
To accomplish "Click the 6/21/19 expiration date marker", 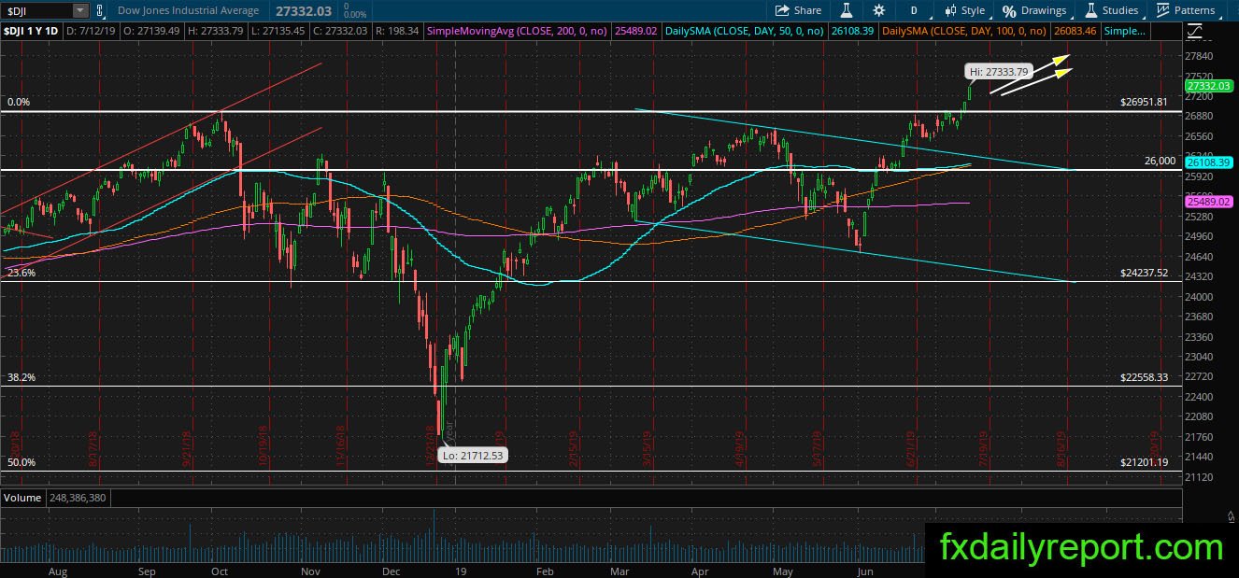I will pos(909,450).
